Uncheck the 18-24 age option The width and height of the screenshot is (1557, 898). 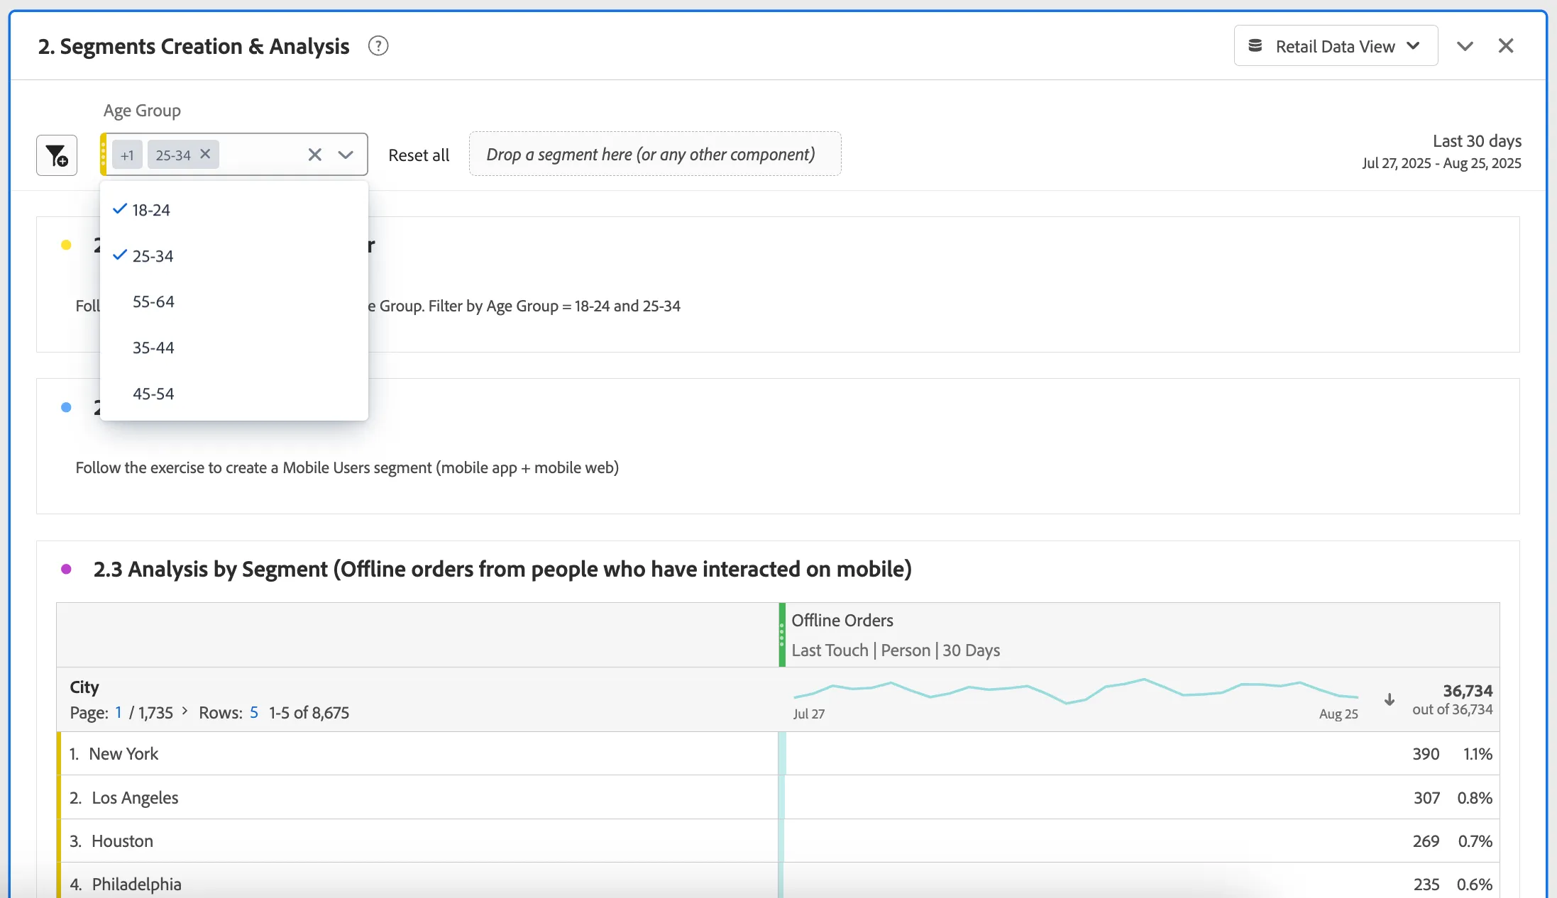[234, 209]
